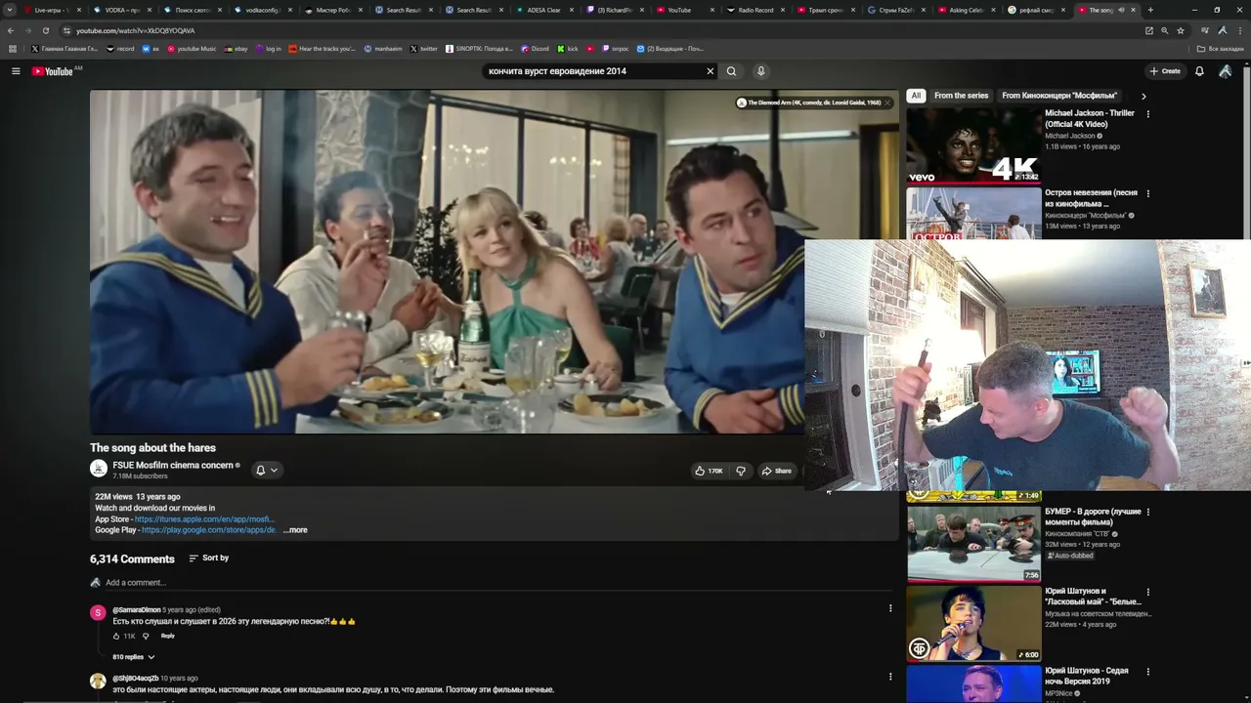Open the iTunes App Store link
Screen dimensions: 1251x703
[204, 519]
